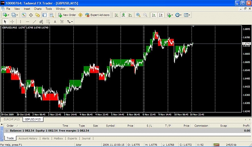The image size is (252, 147).
Task: Open the Navigator folder-star icon
Action: [x=37, y=15]
